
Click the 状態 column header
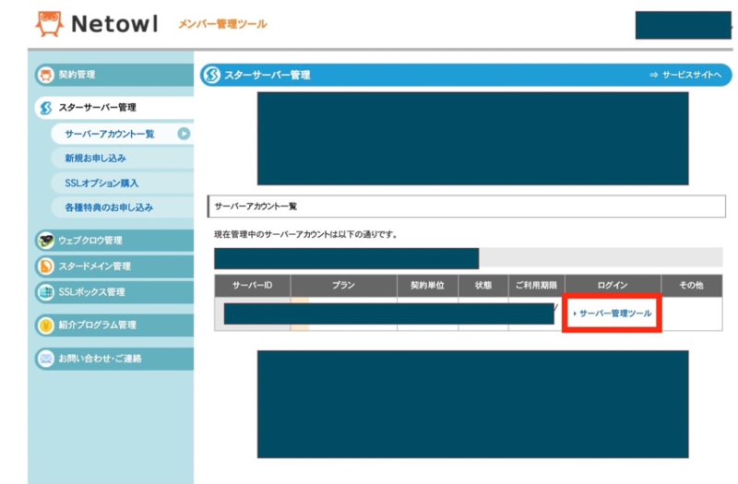click(483, 286)
